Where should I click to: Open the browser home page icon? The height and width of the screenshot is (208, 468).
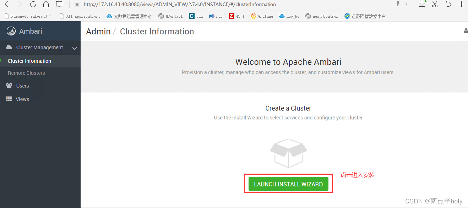tap(46, 5)
